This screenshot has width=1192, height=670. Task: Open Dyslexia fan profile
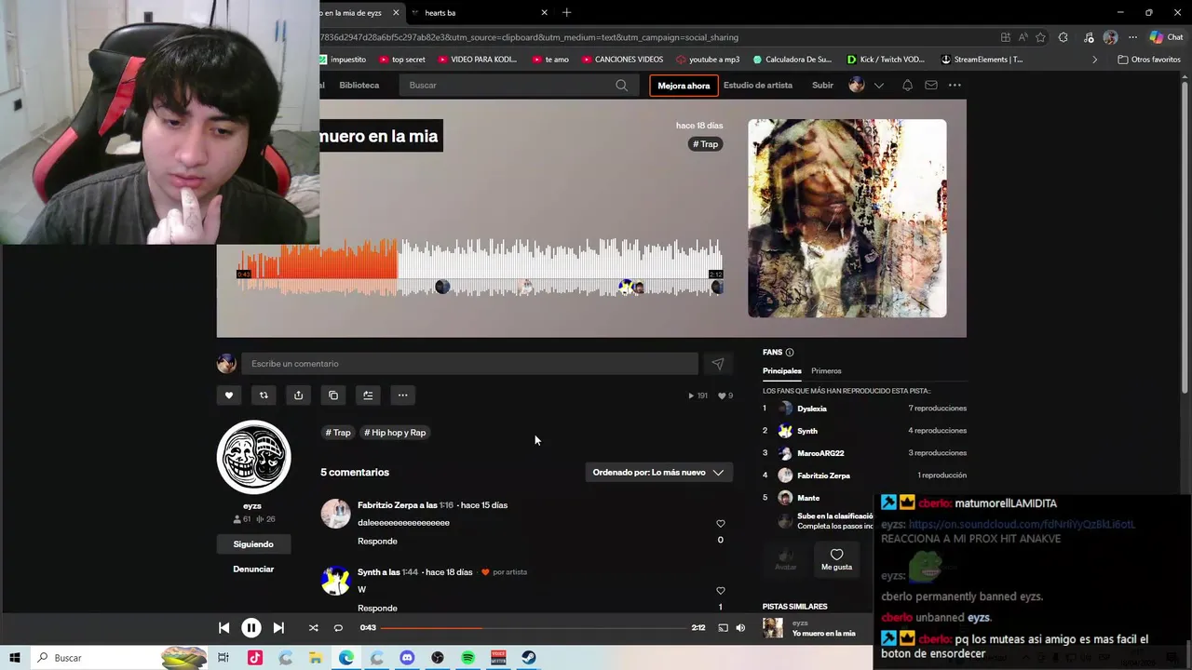click(x=812, y=409)
